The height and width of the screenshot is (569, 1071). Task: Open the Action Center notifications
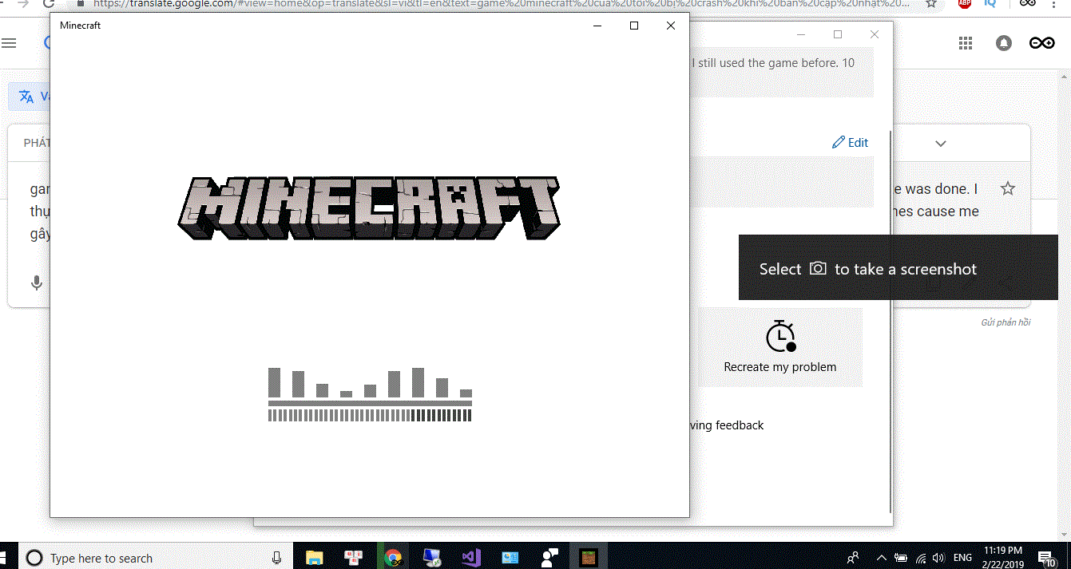point(1045,557)
